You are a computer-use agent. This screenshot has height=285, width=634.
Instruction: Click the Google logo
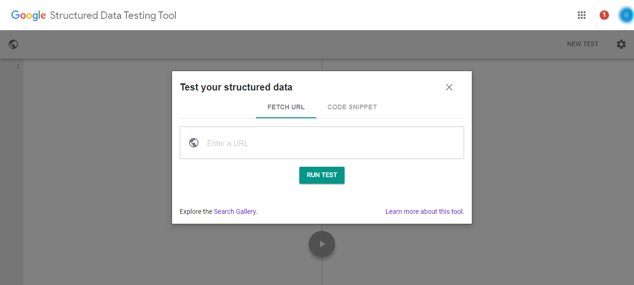point(28,15)
